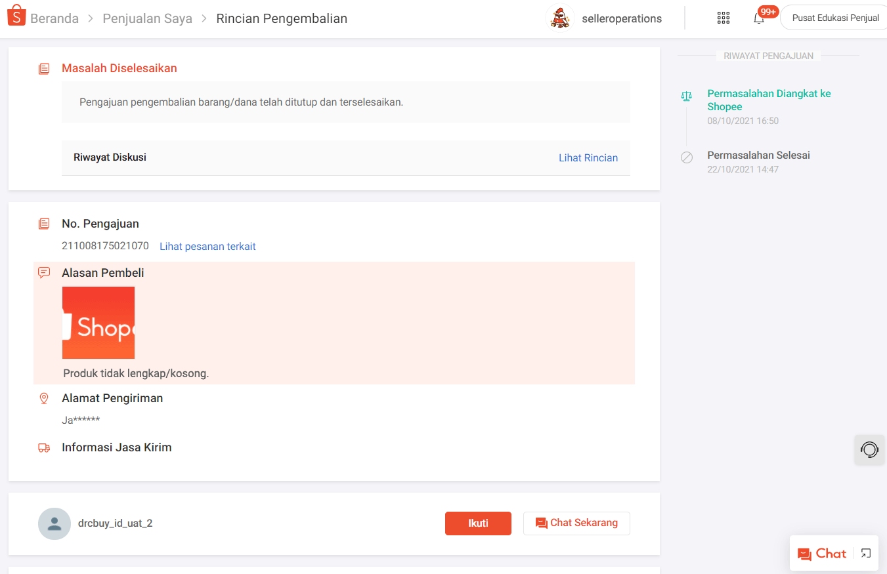The width and height of the screenshot is (887, 574).
Task: Click the circular support icon on the right edge
Action: pyautogui.click(x=869, y=450)
